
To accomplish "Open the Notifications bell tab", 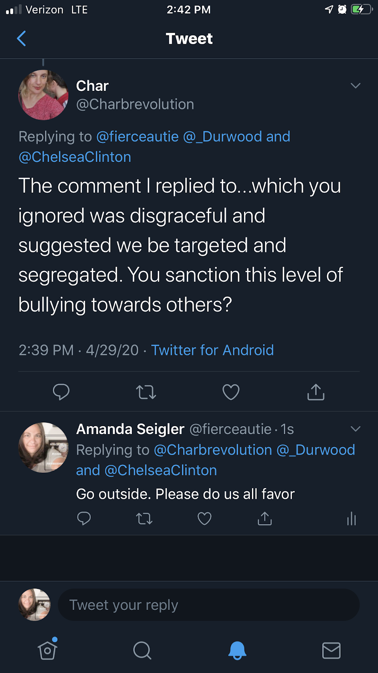I will pos(237,650).
